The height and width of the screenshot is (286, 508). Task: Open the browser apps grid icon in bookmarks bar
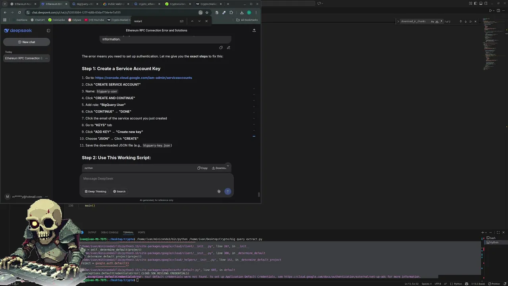click(5, 20)
